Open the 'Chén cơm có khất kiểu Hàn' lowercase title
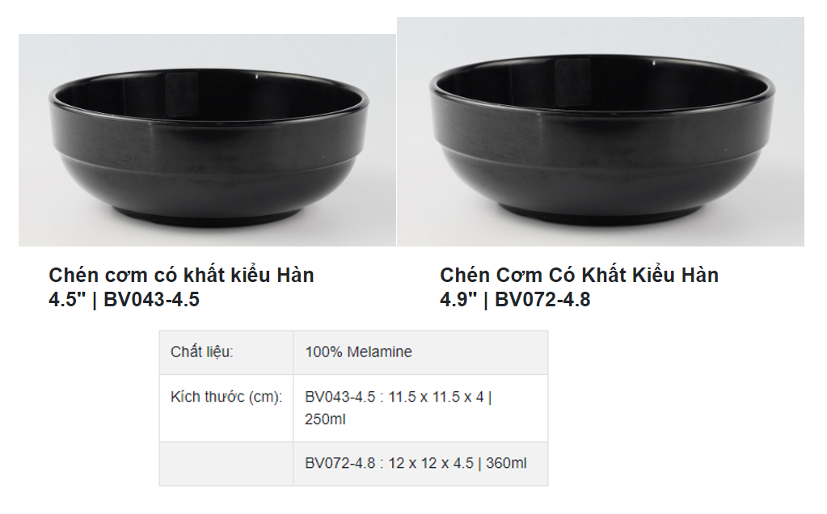This screenshot has height=514, width=827. [x=181, y=276]
